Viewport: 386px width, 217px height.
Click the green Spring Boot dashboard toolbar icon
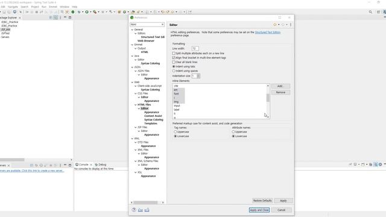73,12
